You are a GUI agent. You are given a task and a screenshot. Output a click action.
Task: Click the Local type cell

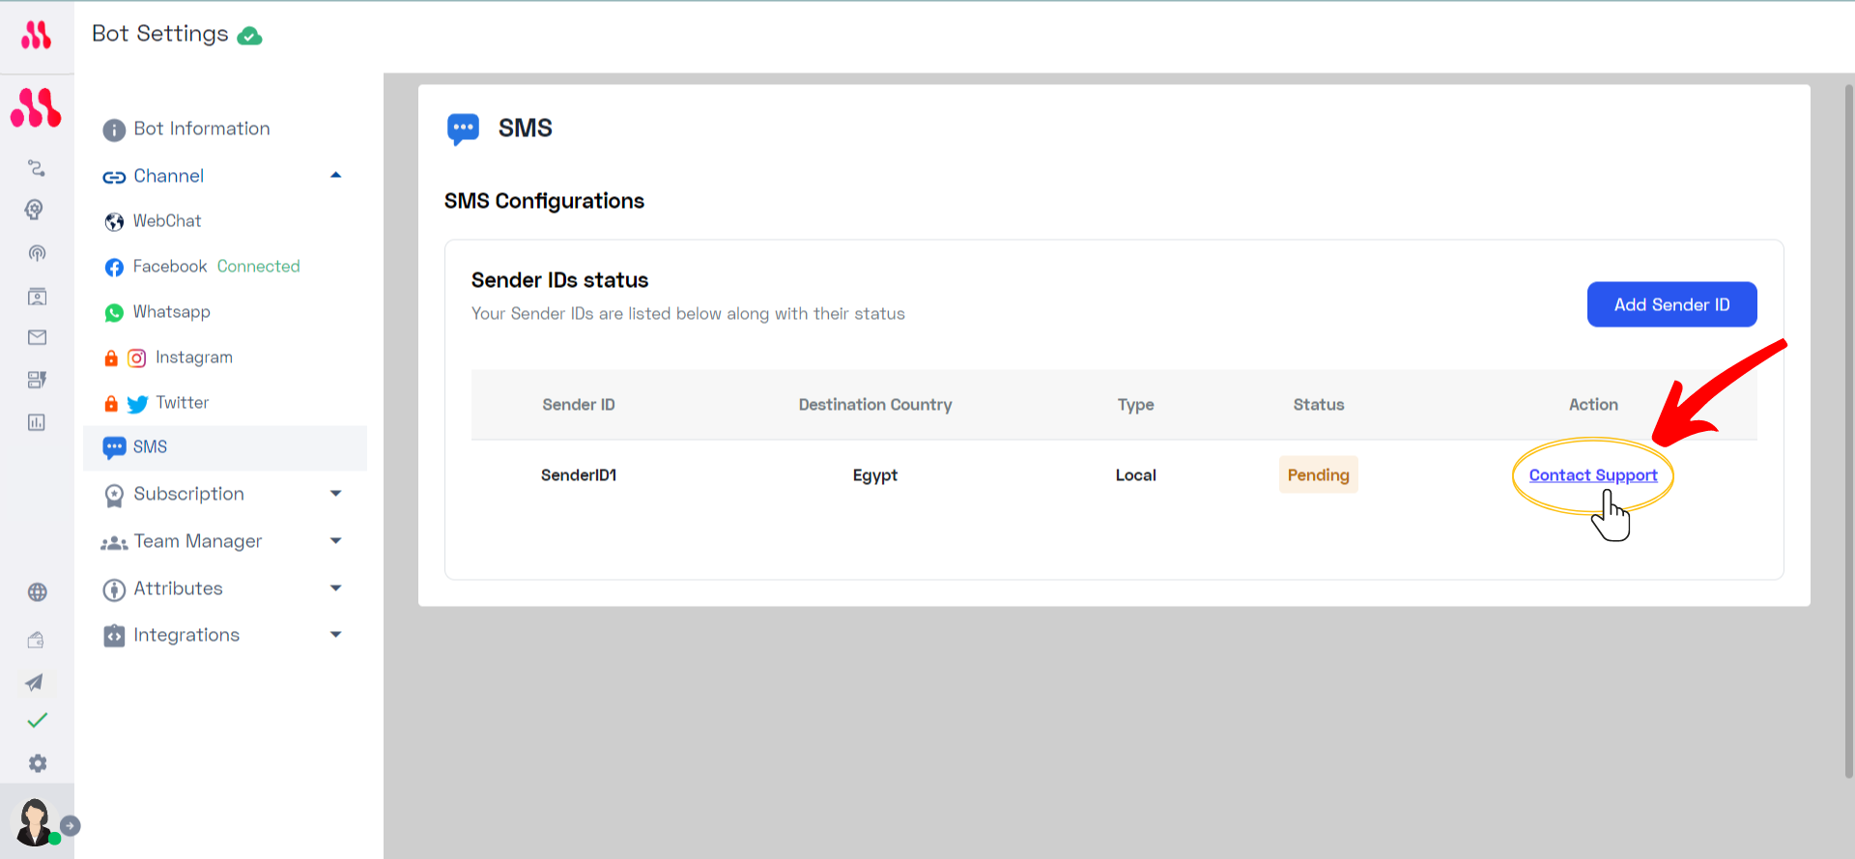pyautogui.click(x=1136, y=475)
